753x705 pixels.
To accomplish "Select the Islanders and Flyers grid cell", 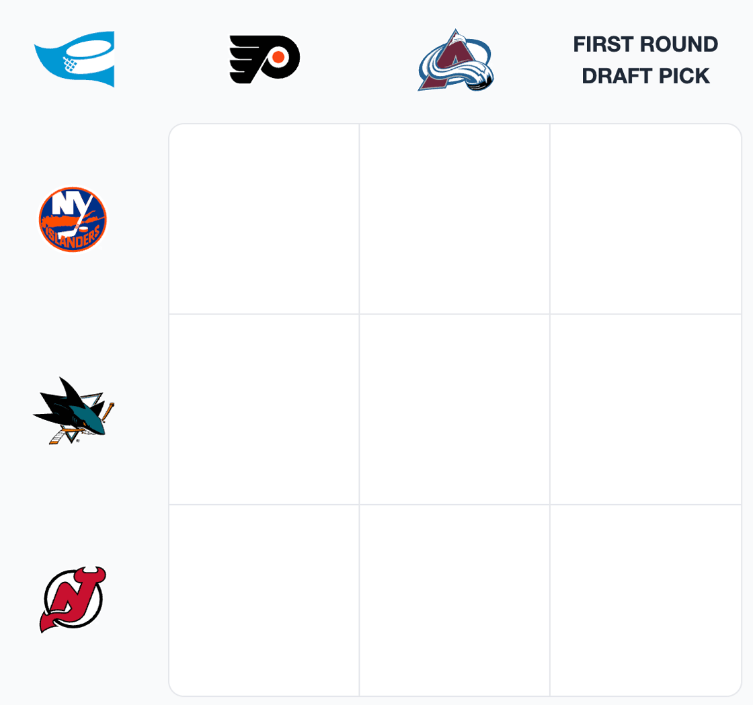I will coord(264,219).
